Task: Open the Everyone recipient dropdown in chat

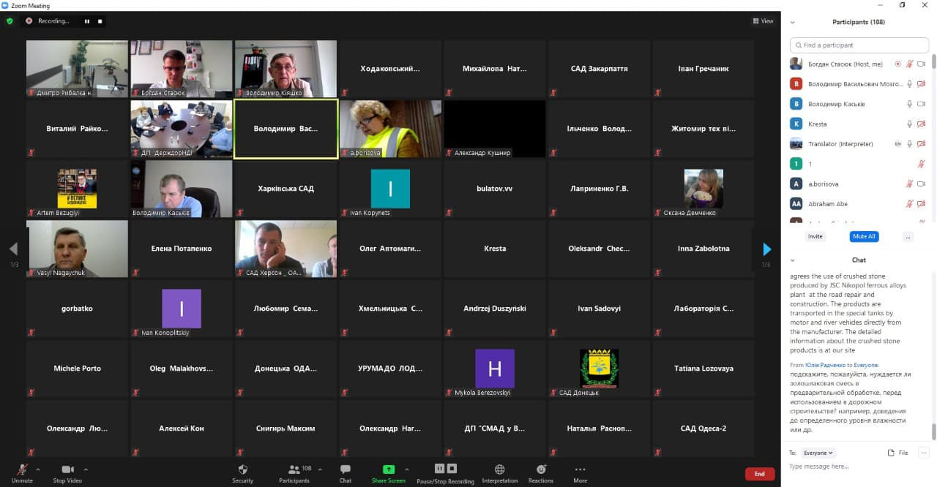Action: 818,453
